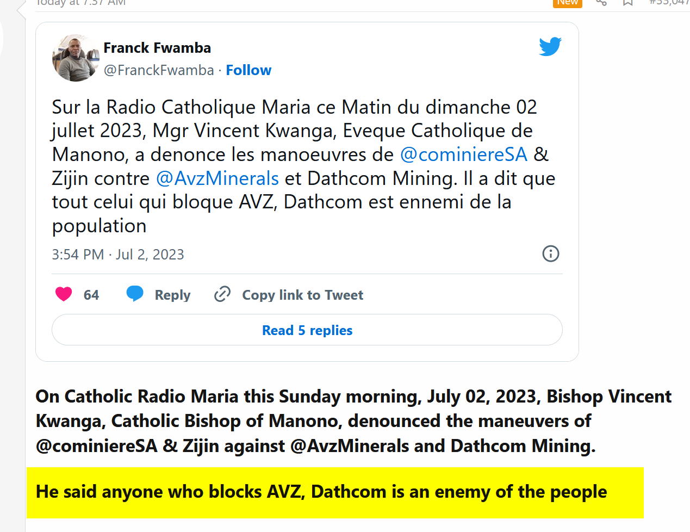Screen dimensions: 690x532
Task: Open Franck Fwamba's profile picture
Action: click(76, 58)
